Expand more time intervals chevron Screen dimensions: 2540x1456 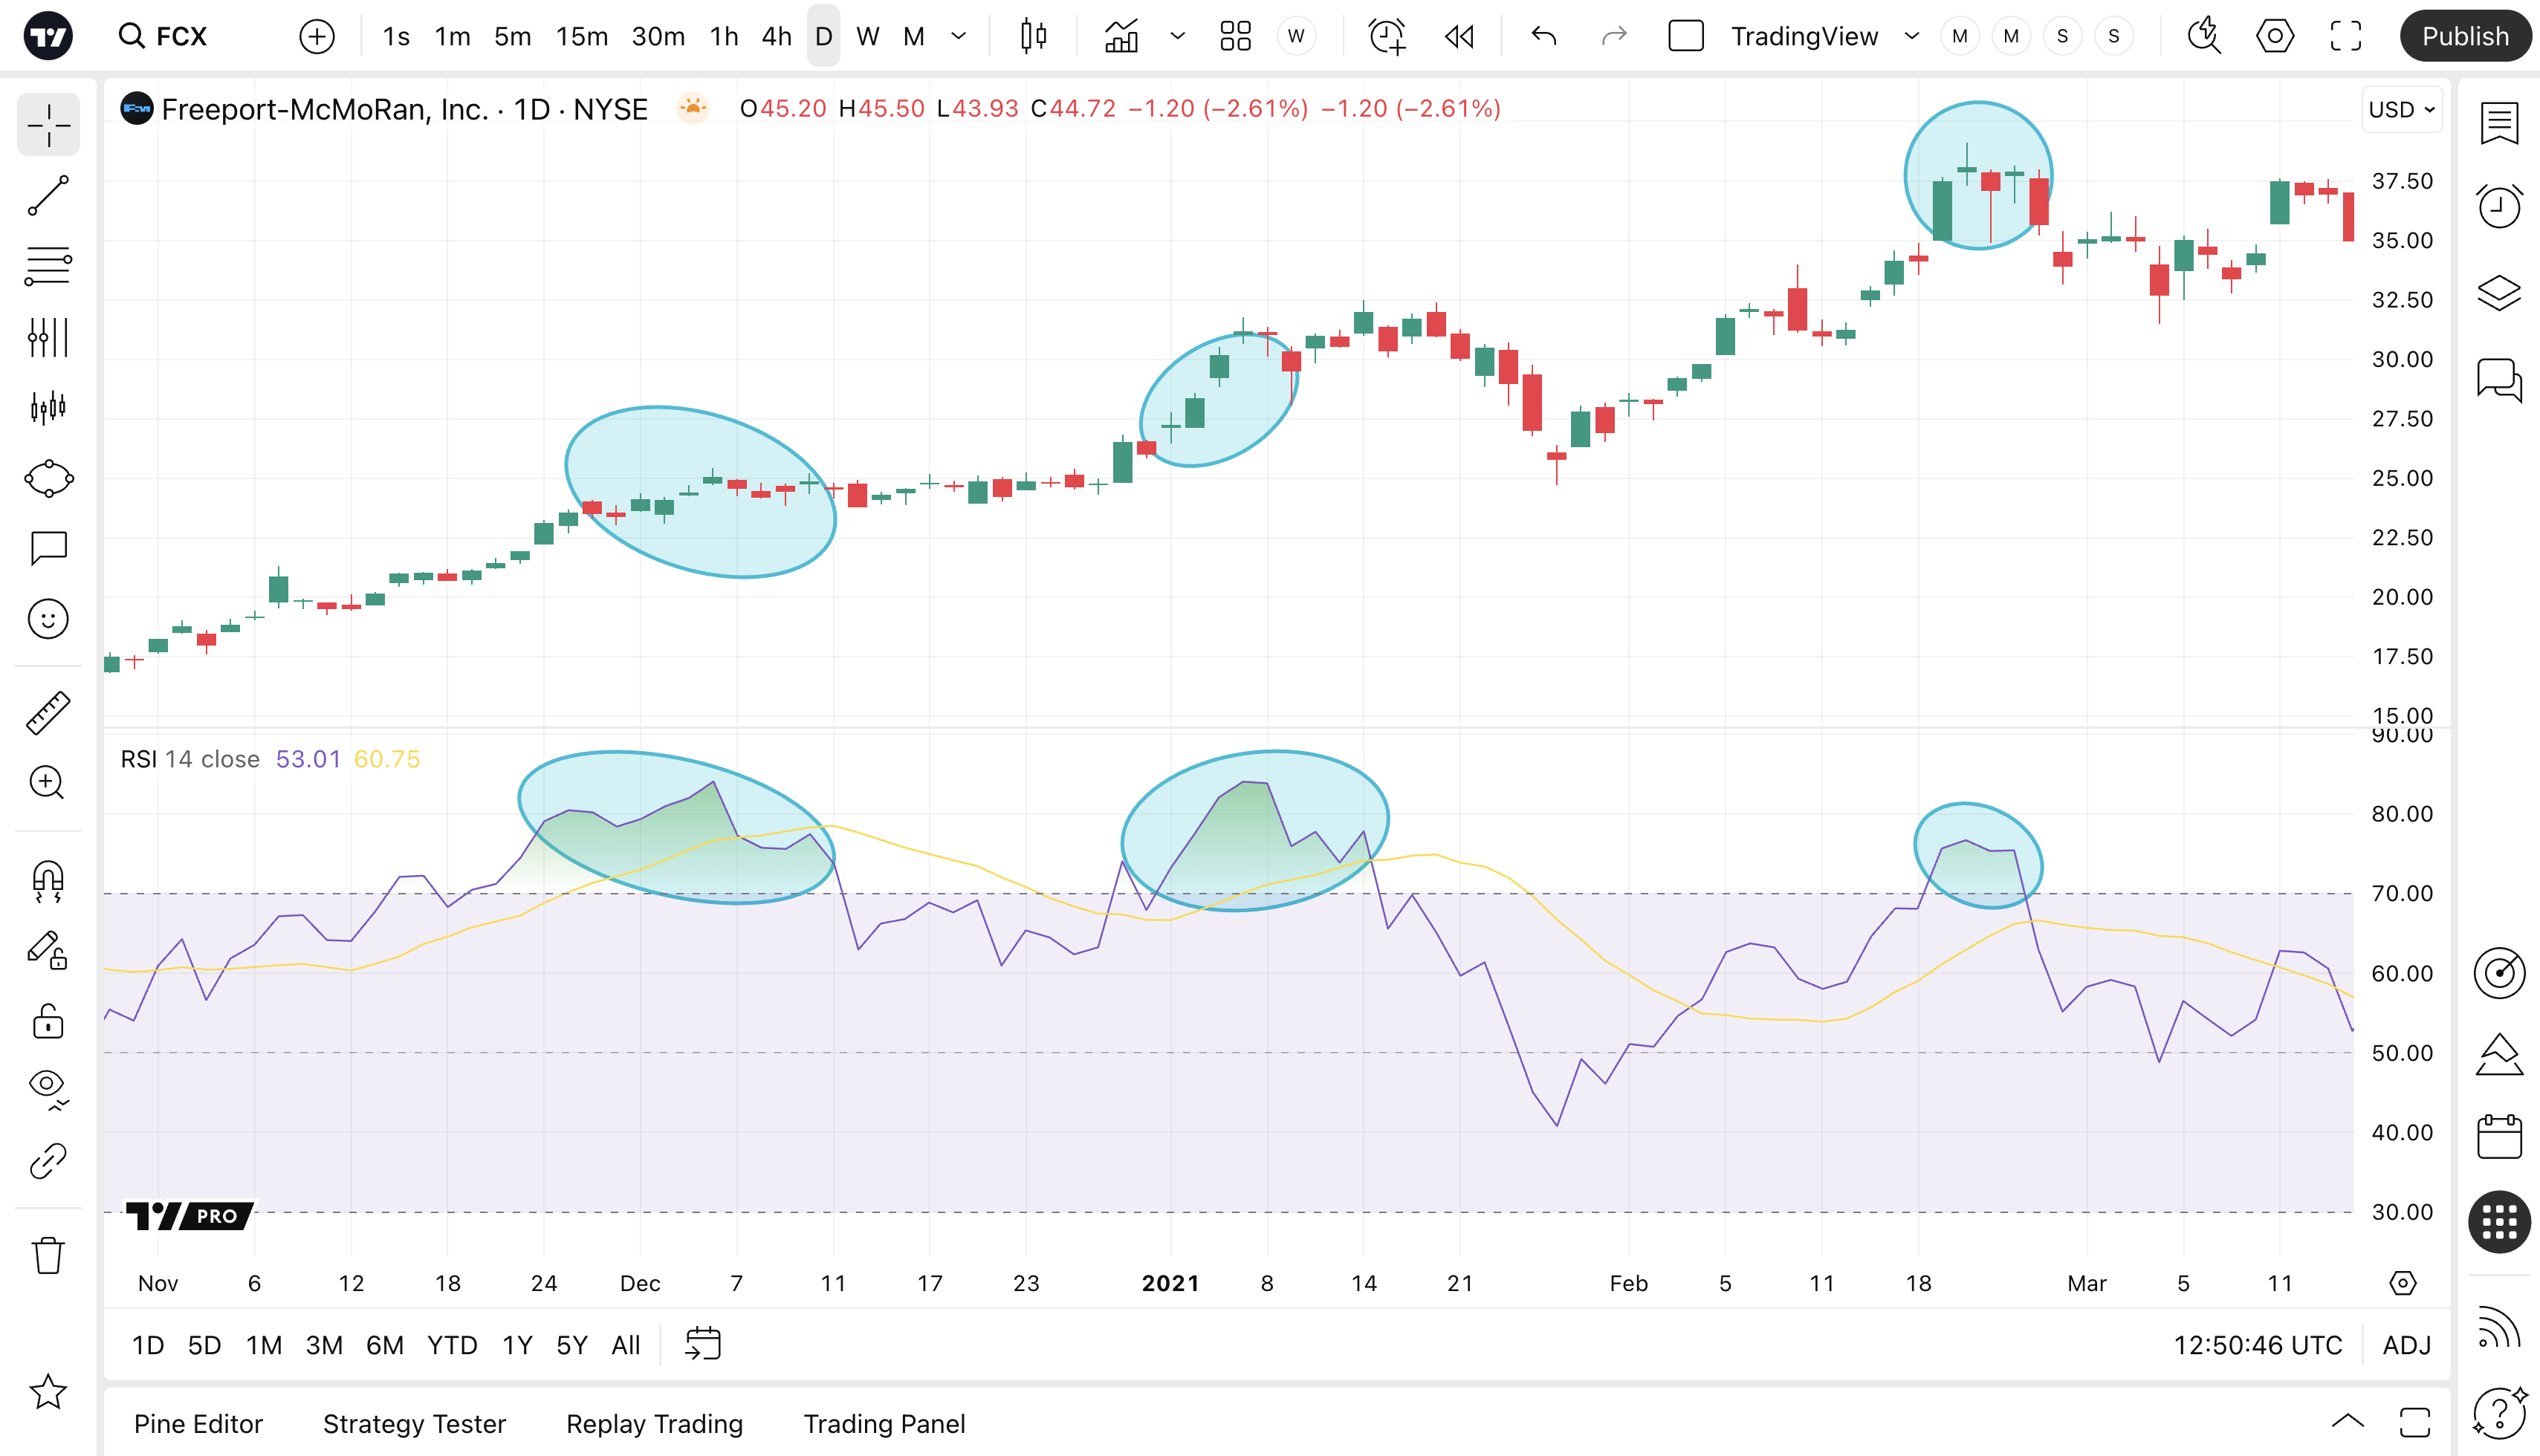click(x=959, y=37)
